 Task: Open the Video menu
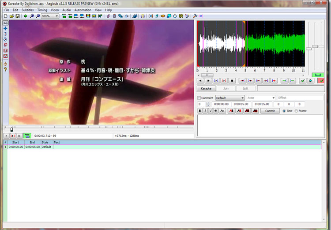(55, 10)
